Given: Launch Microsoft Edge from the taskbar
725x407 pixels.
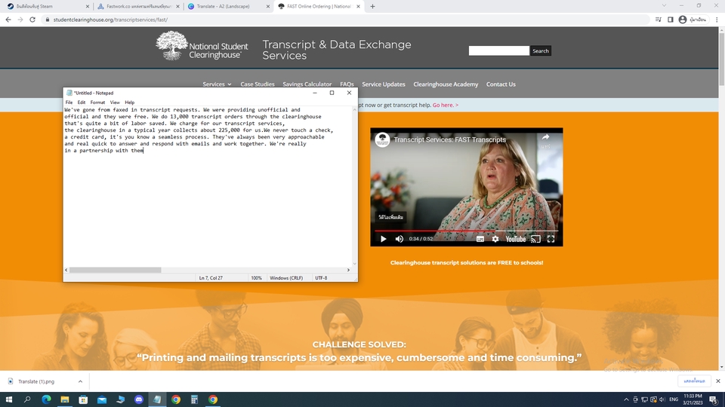Looking at the screenshot, I should point(46,399).
